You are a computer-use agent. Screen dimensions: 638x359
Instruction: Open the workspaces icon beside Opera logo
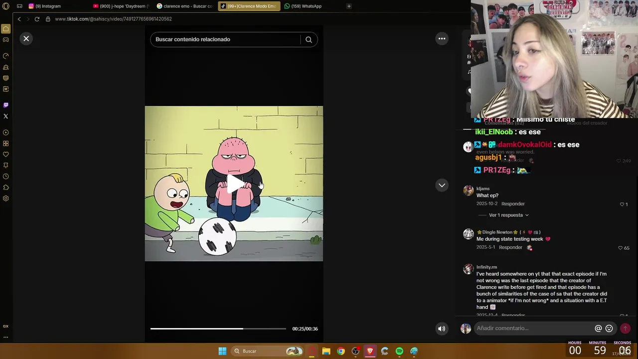tap(19, 6)
